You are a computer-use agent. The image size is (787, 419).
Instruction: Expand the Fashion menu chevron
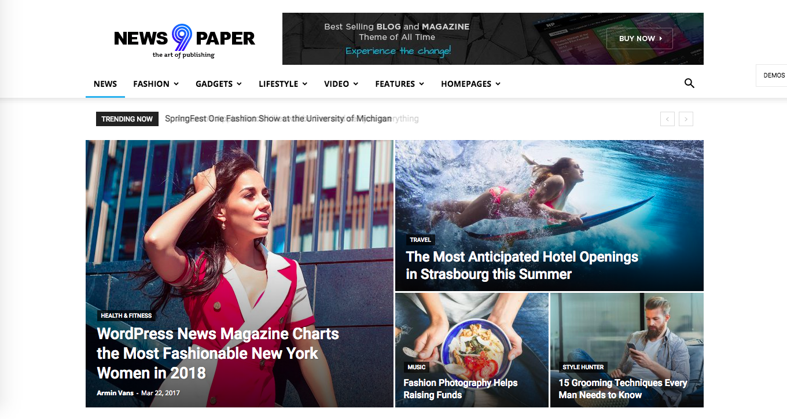[176, 84]
